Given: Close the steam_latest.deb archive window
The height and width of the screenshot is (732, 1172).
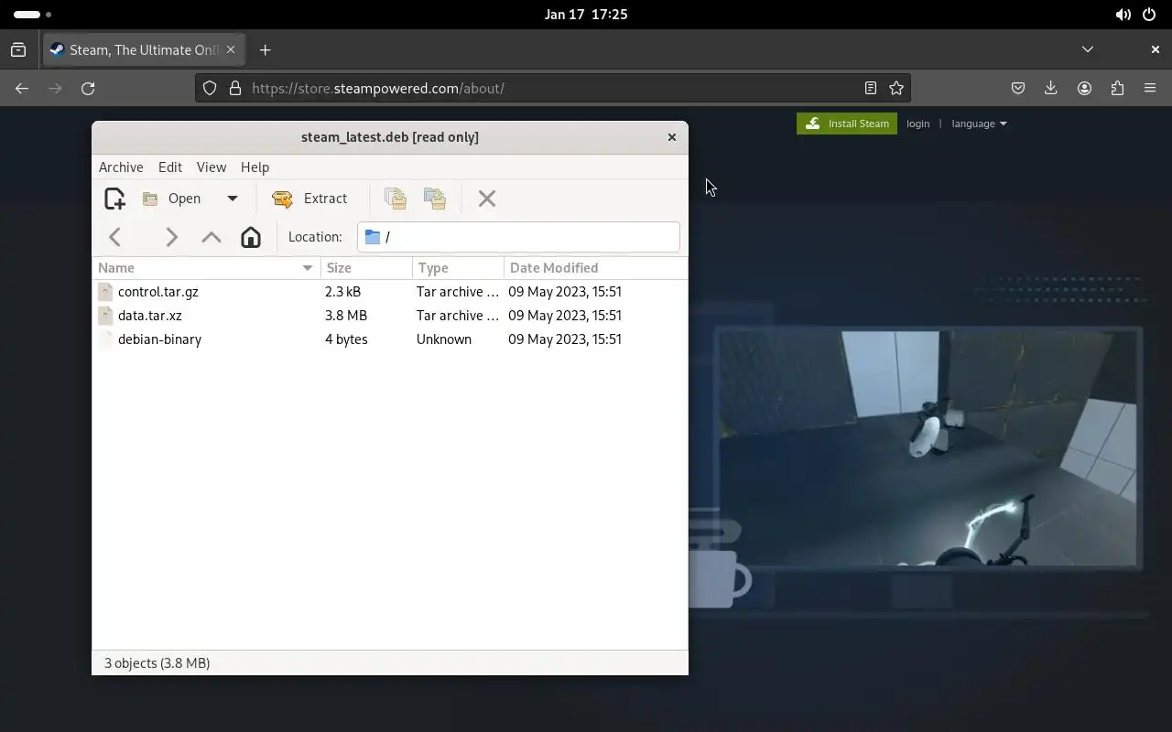Looking at the screenshot, I should point(672,137).
